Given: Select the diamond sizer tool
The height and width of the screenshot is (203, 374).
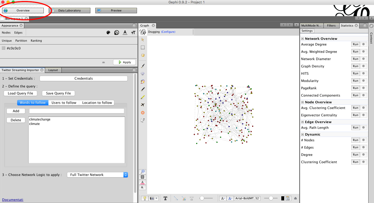Looking at the screenshot, I should (x=143, y=74).
